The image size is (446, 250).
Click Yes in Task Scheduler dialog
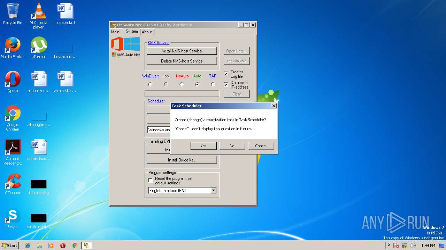pyautogui.click(x=203, y=146)
